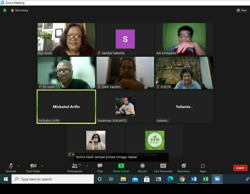This screenshot has height=194, width=250.
Task: Expand the audio options caret next to Unmute
Action: tap(19, 166)
